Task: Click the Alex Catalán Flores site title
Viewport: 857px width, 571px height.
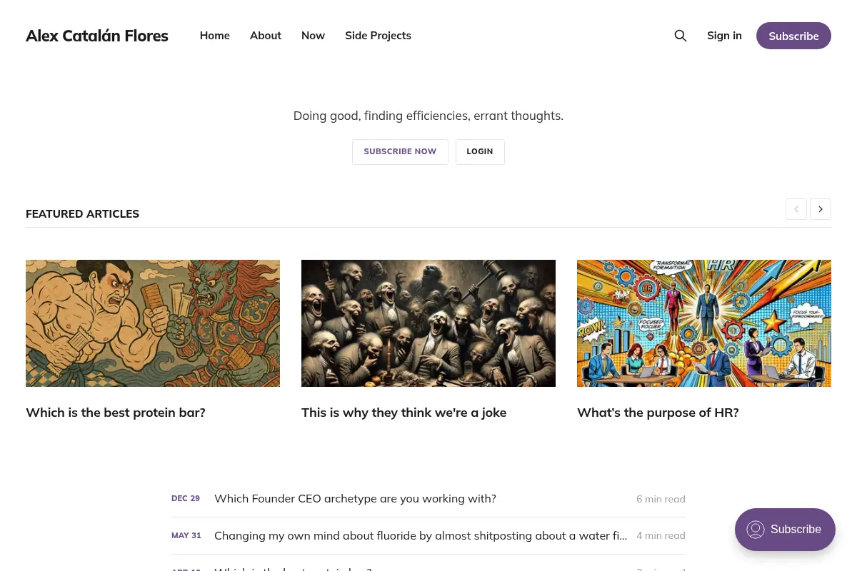Action: tap(97, 36)
